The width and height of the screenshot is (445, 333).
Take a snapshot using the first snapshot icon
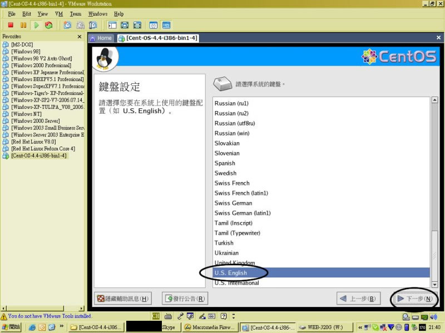click(x=67, y=25)
